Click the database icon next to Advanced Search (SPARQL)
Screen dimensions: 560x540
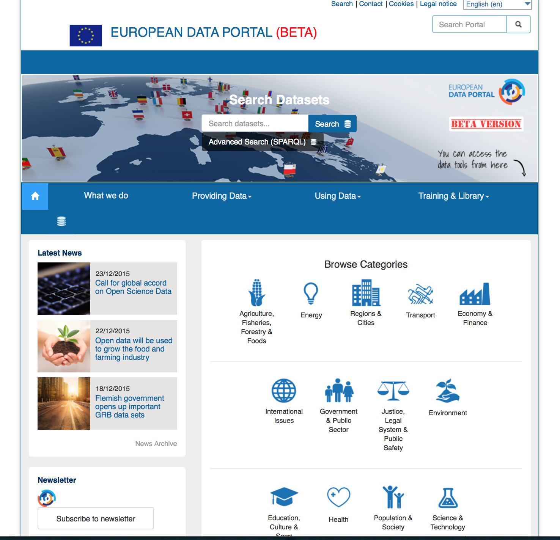coord(314,142)
